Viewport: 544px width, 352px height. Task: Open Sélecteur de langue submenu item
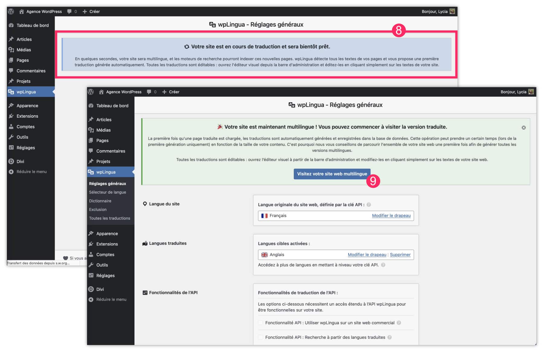[x=108, y=192]
